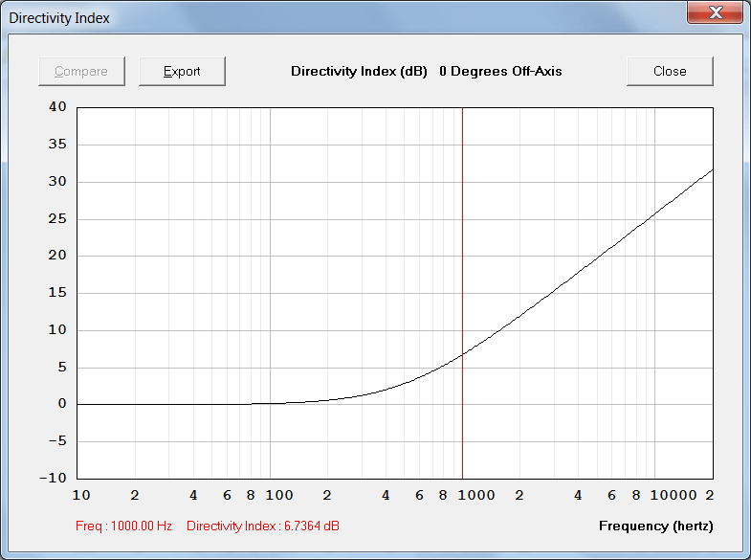Viewport: 751px width, 560px height.
Task: Click the Close button in the dialog
Action: click(670, 72)
